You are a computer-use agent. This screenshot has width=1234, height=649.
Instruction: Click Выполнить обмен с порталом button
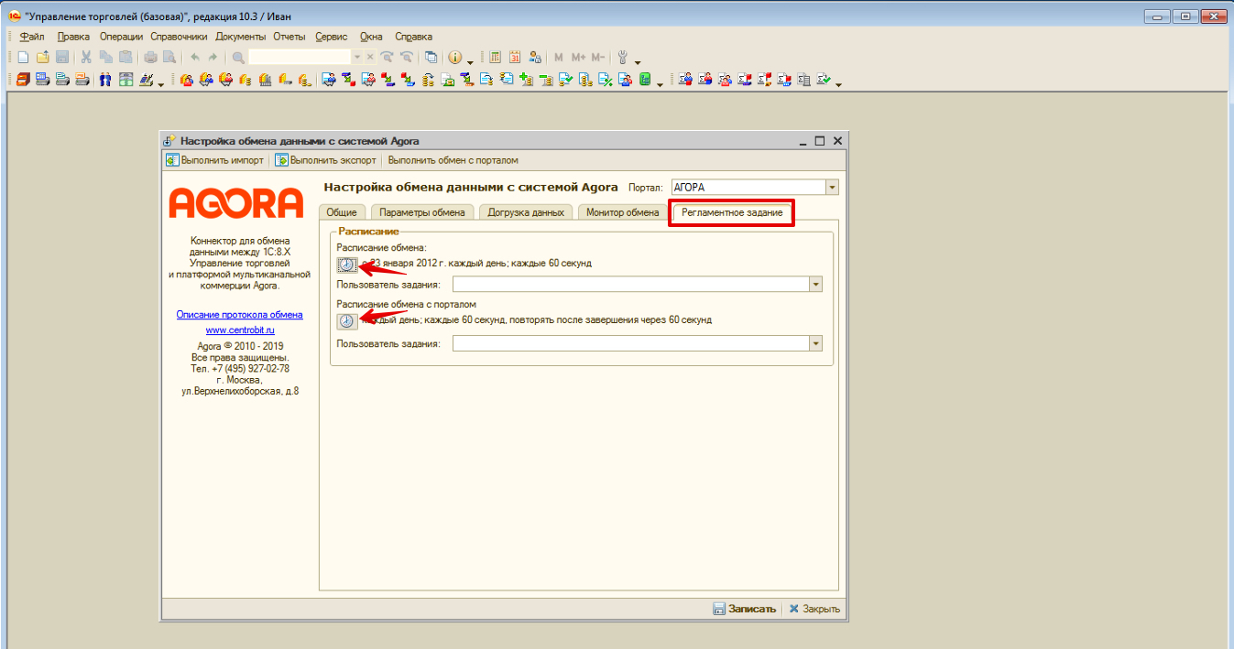point(453,160)
